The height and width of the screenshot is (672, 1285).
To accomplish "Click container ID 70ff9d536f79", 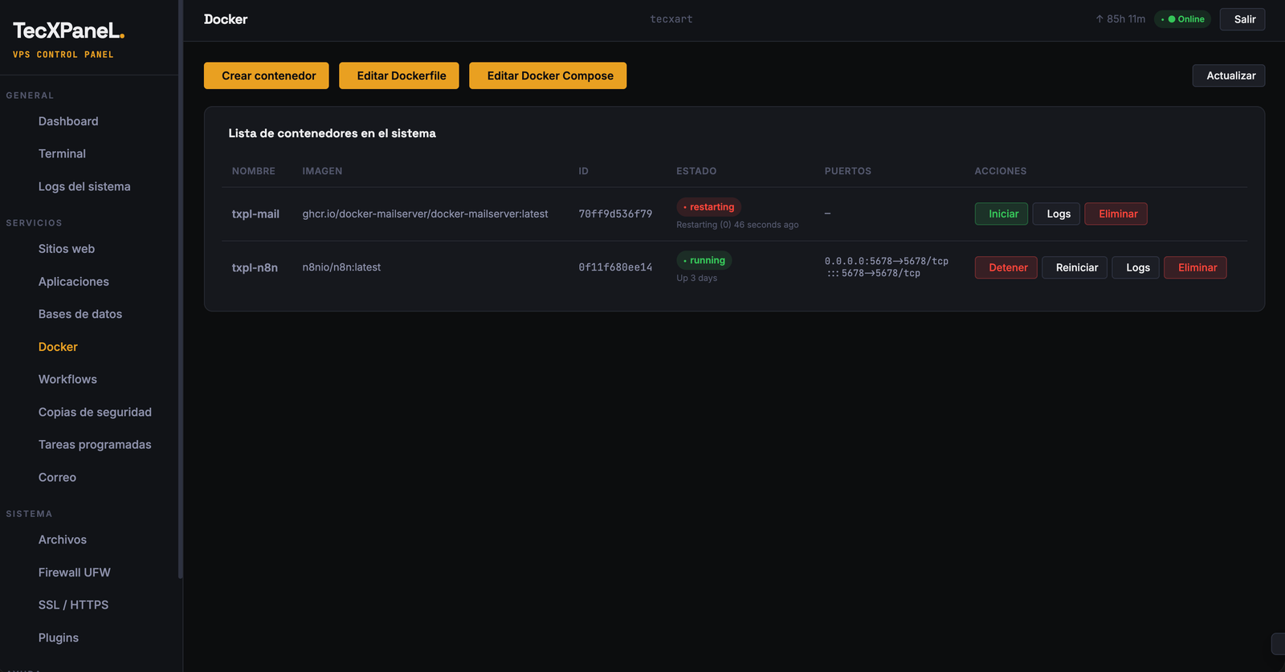I will [615, 214].
